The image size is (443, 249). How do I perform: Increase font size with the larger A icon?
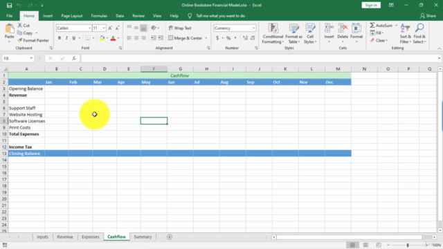click(x=110, y=28)
